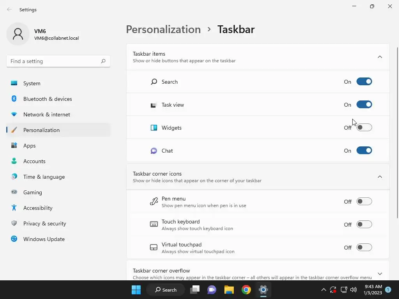This screenshot has height=299, width=399.
Task: Click the Settings gear on the taskbar
Action: [x=263, y=290]
